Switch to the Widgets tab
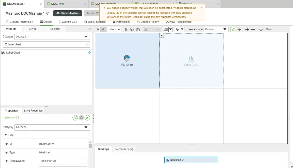 tap(11, 29)
